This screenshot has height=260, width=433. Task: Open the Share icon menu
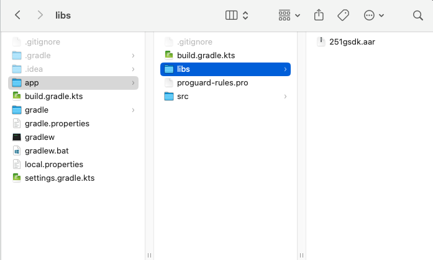(319, 15)
